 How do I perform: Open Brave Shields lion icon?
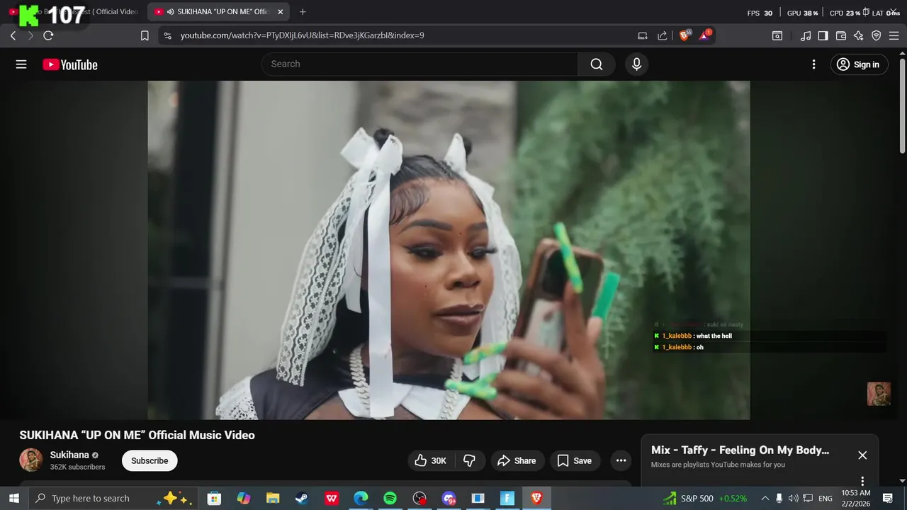pyautogui.click(x=685, y=35)
